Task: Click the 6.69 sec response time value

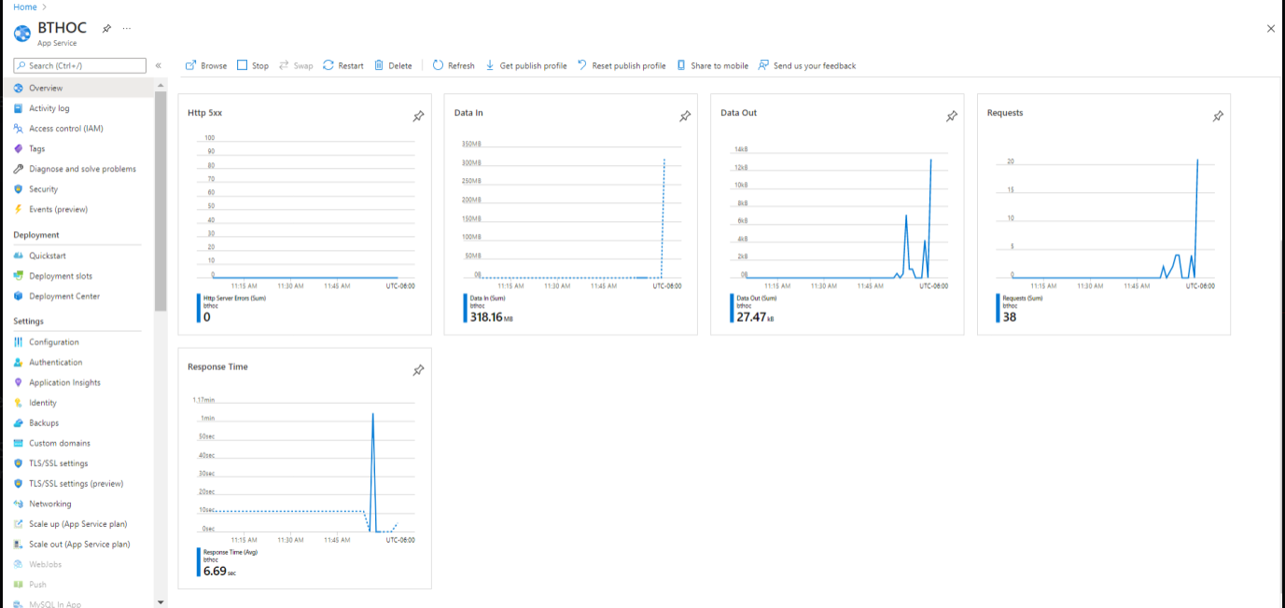Action: coord(219,571)
